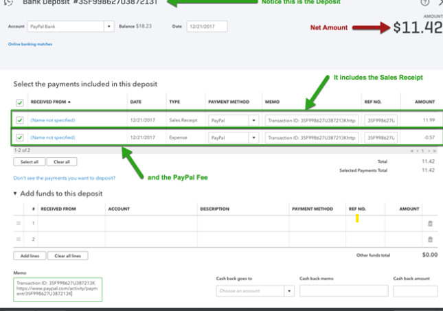Screen dimensions: 443x311
Task: Click the memo field of Sales Receipt row
Action: pyautogui.click(x=312, y=120)
